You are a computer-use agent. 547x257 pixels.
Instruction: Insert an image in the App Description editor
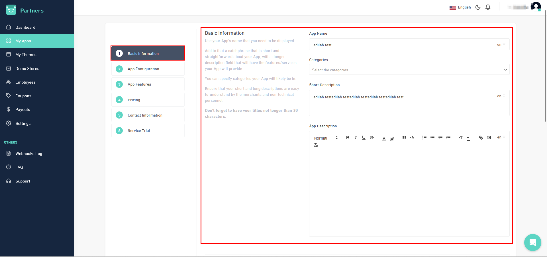(489, 138)
